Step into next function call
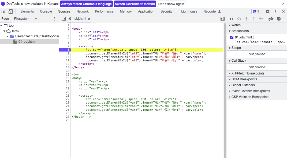This screenshot has height=158, width=287. pyautogui.click(x=246, y=19)
